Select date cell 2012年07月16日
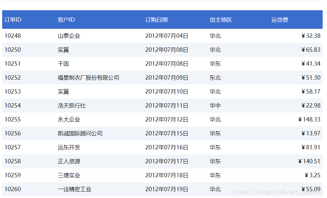Image resolution: width=327 pixels, height=198 pixels. tap(167, 147)
